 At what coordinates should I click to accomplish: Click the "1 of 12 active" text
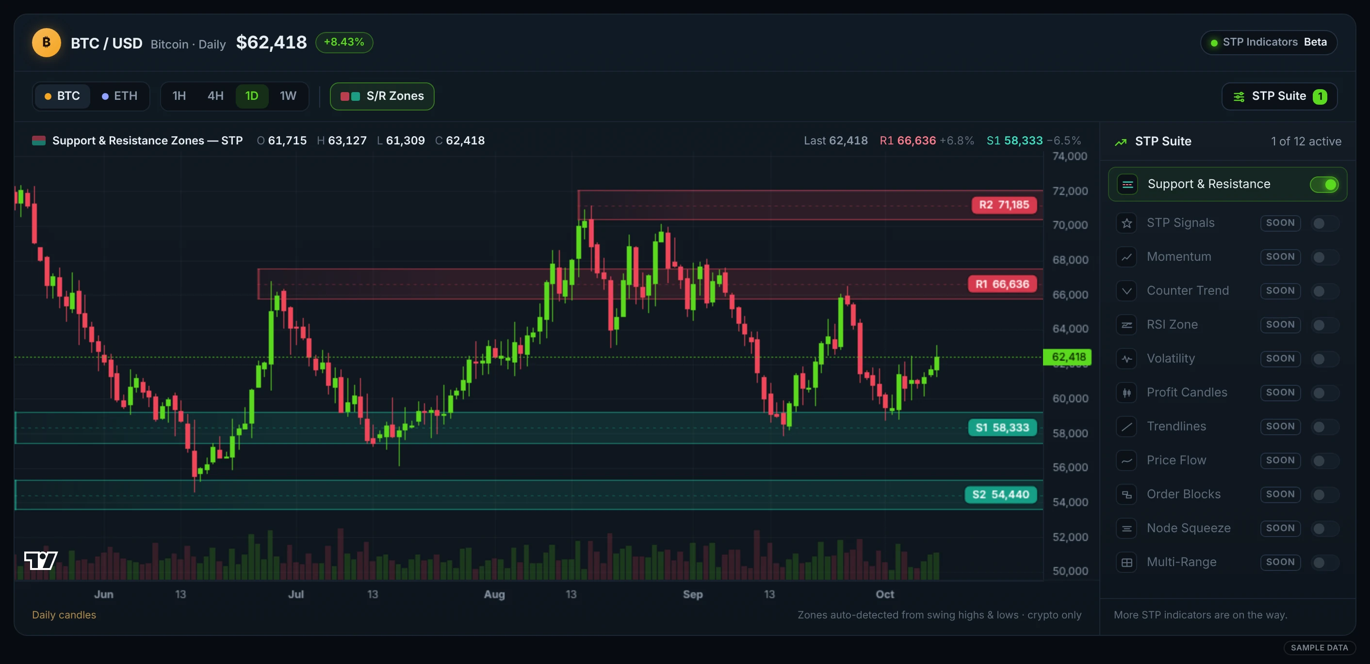pos(1306,142)
